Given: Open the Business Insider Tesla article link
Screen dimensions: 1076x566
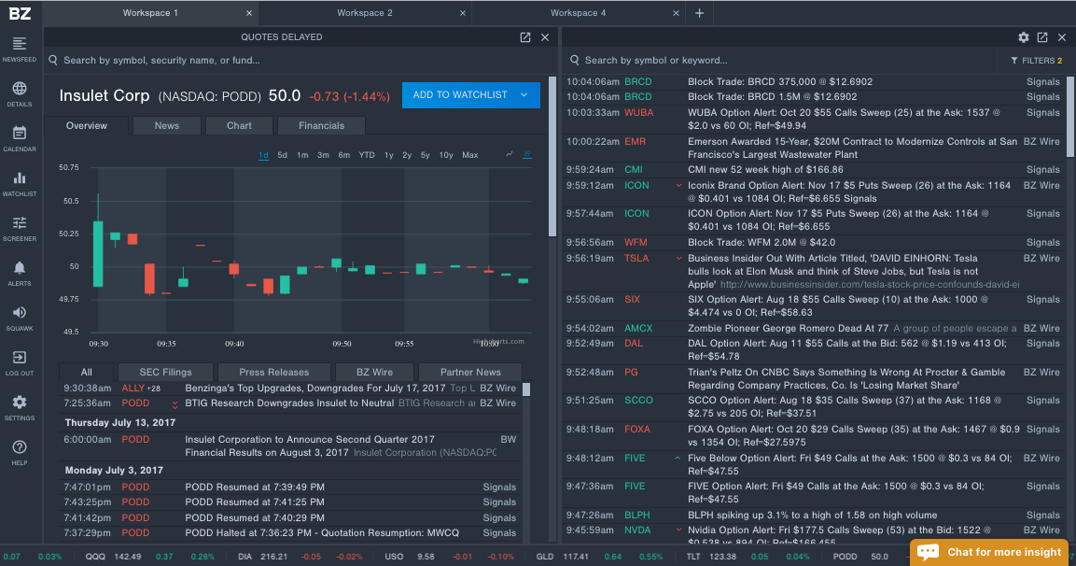Looking at the screenshot, I should pos(870,284).
